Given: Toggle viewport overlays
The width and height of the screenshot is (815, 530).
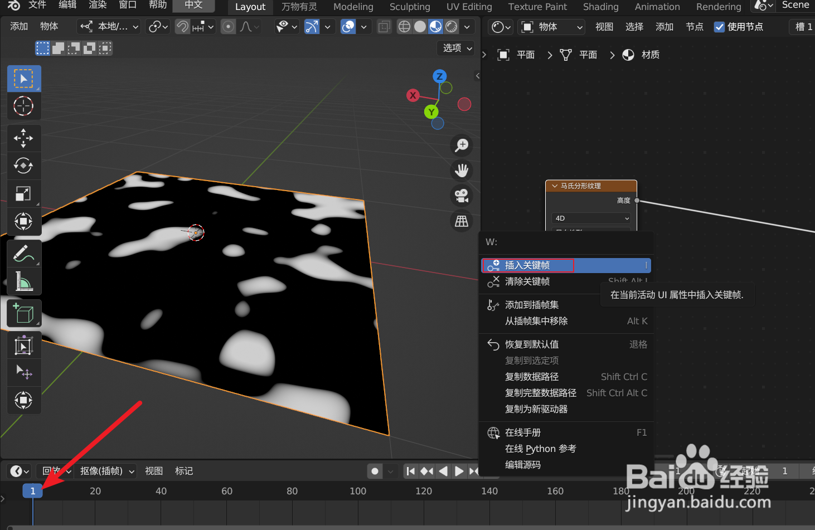Looking at the screenshot, I should click(x=348, y=26).
